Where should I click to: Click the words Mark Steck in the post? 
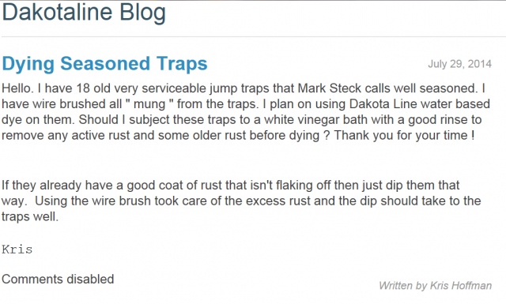329,88
